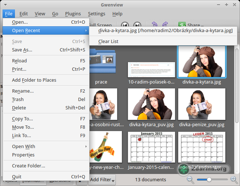Open the window menu arrow in titlebar

click(5, 5)
